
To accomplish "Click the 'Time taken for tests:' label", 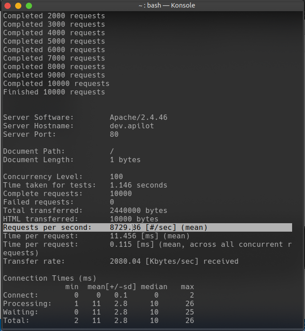I will 49,185.
